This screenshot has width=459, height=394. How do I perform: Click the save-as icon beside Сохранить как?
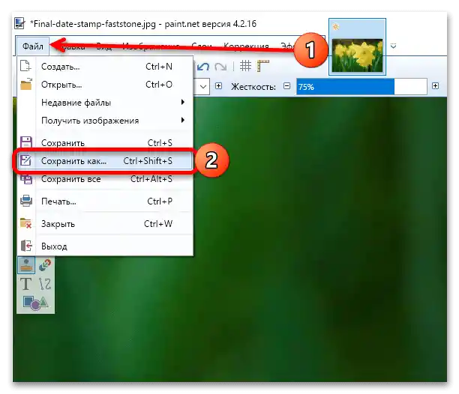(25, 160)
